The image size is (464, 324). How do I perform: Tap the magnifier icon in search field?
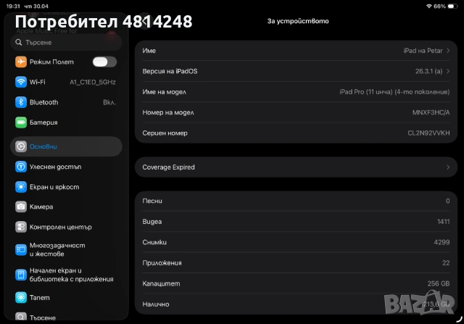19,42
